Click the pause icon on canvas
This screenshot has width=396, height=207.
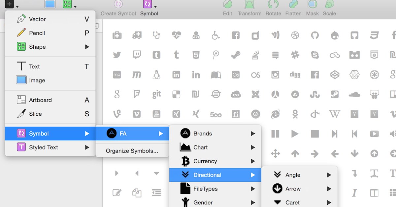[275, 134]
